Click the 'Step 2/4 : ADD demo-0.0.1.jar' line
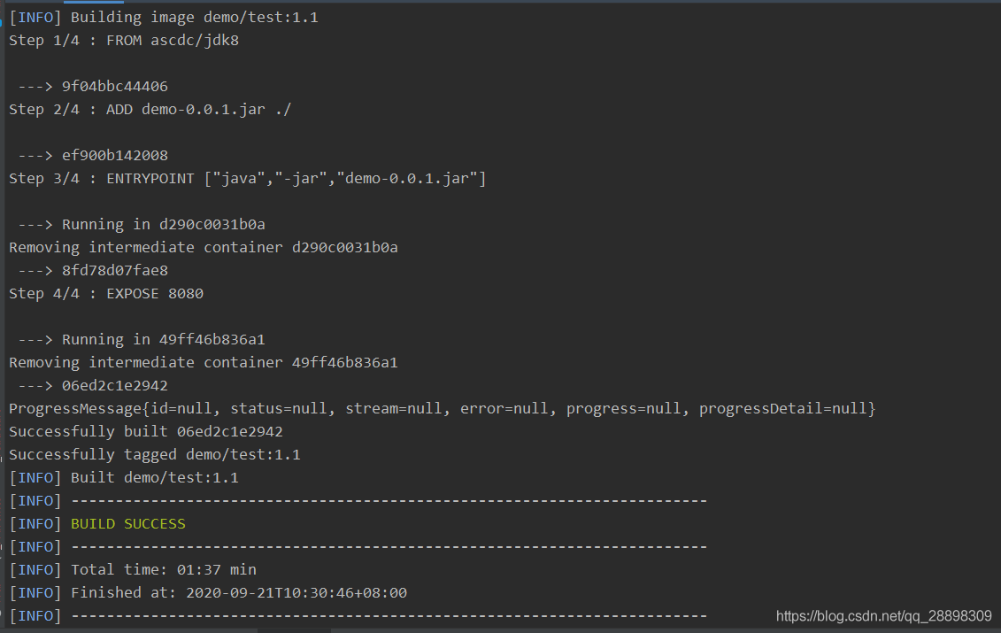The height and width of the screenshot is (633, 1001). pyautogui.click(x=150, y=110)
